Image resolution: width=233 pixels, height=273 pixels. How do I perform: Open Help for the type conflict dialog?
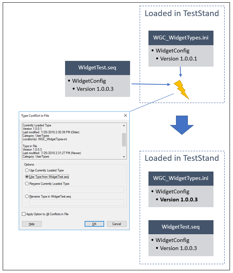[x=32, y=224]
